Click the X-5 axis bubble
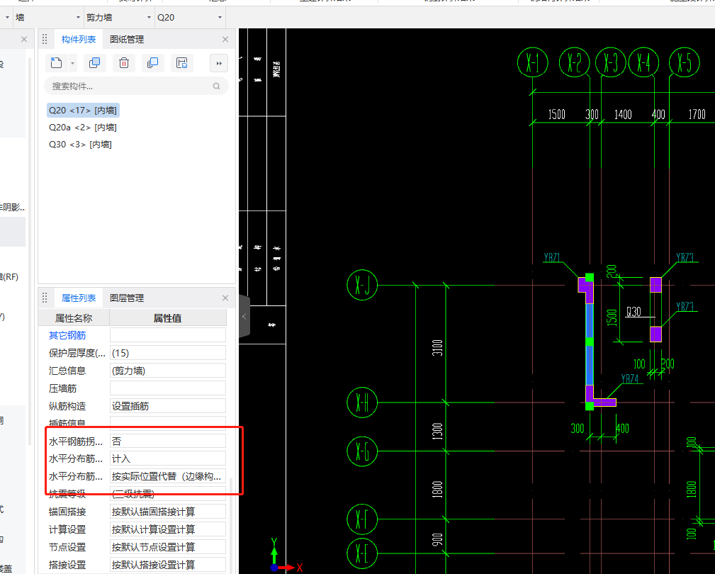The height and width of the screenshot is (574, 715). 685,62
